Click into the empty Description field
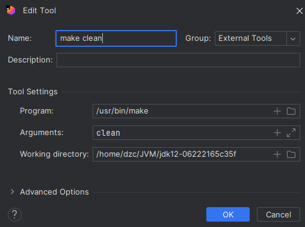Image resolution: width=305 pixels, height=227 pixels. click(x=178, y=60)
